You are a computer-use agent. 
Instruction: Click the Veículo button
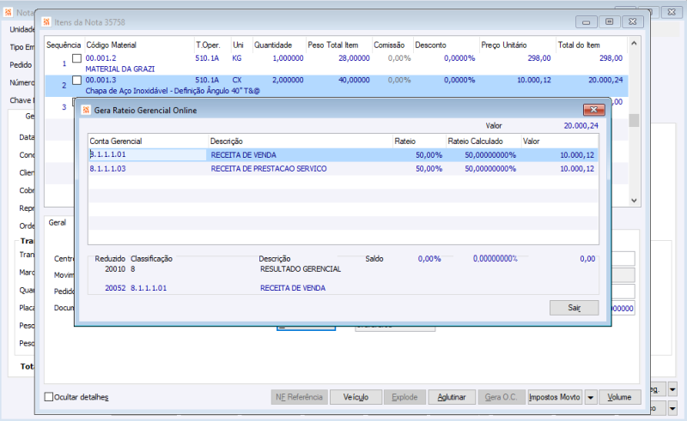356,397
